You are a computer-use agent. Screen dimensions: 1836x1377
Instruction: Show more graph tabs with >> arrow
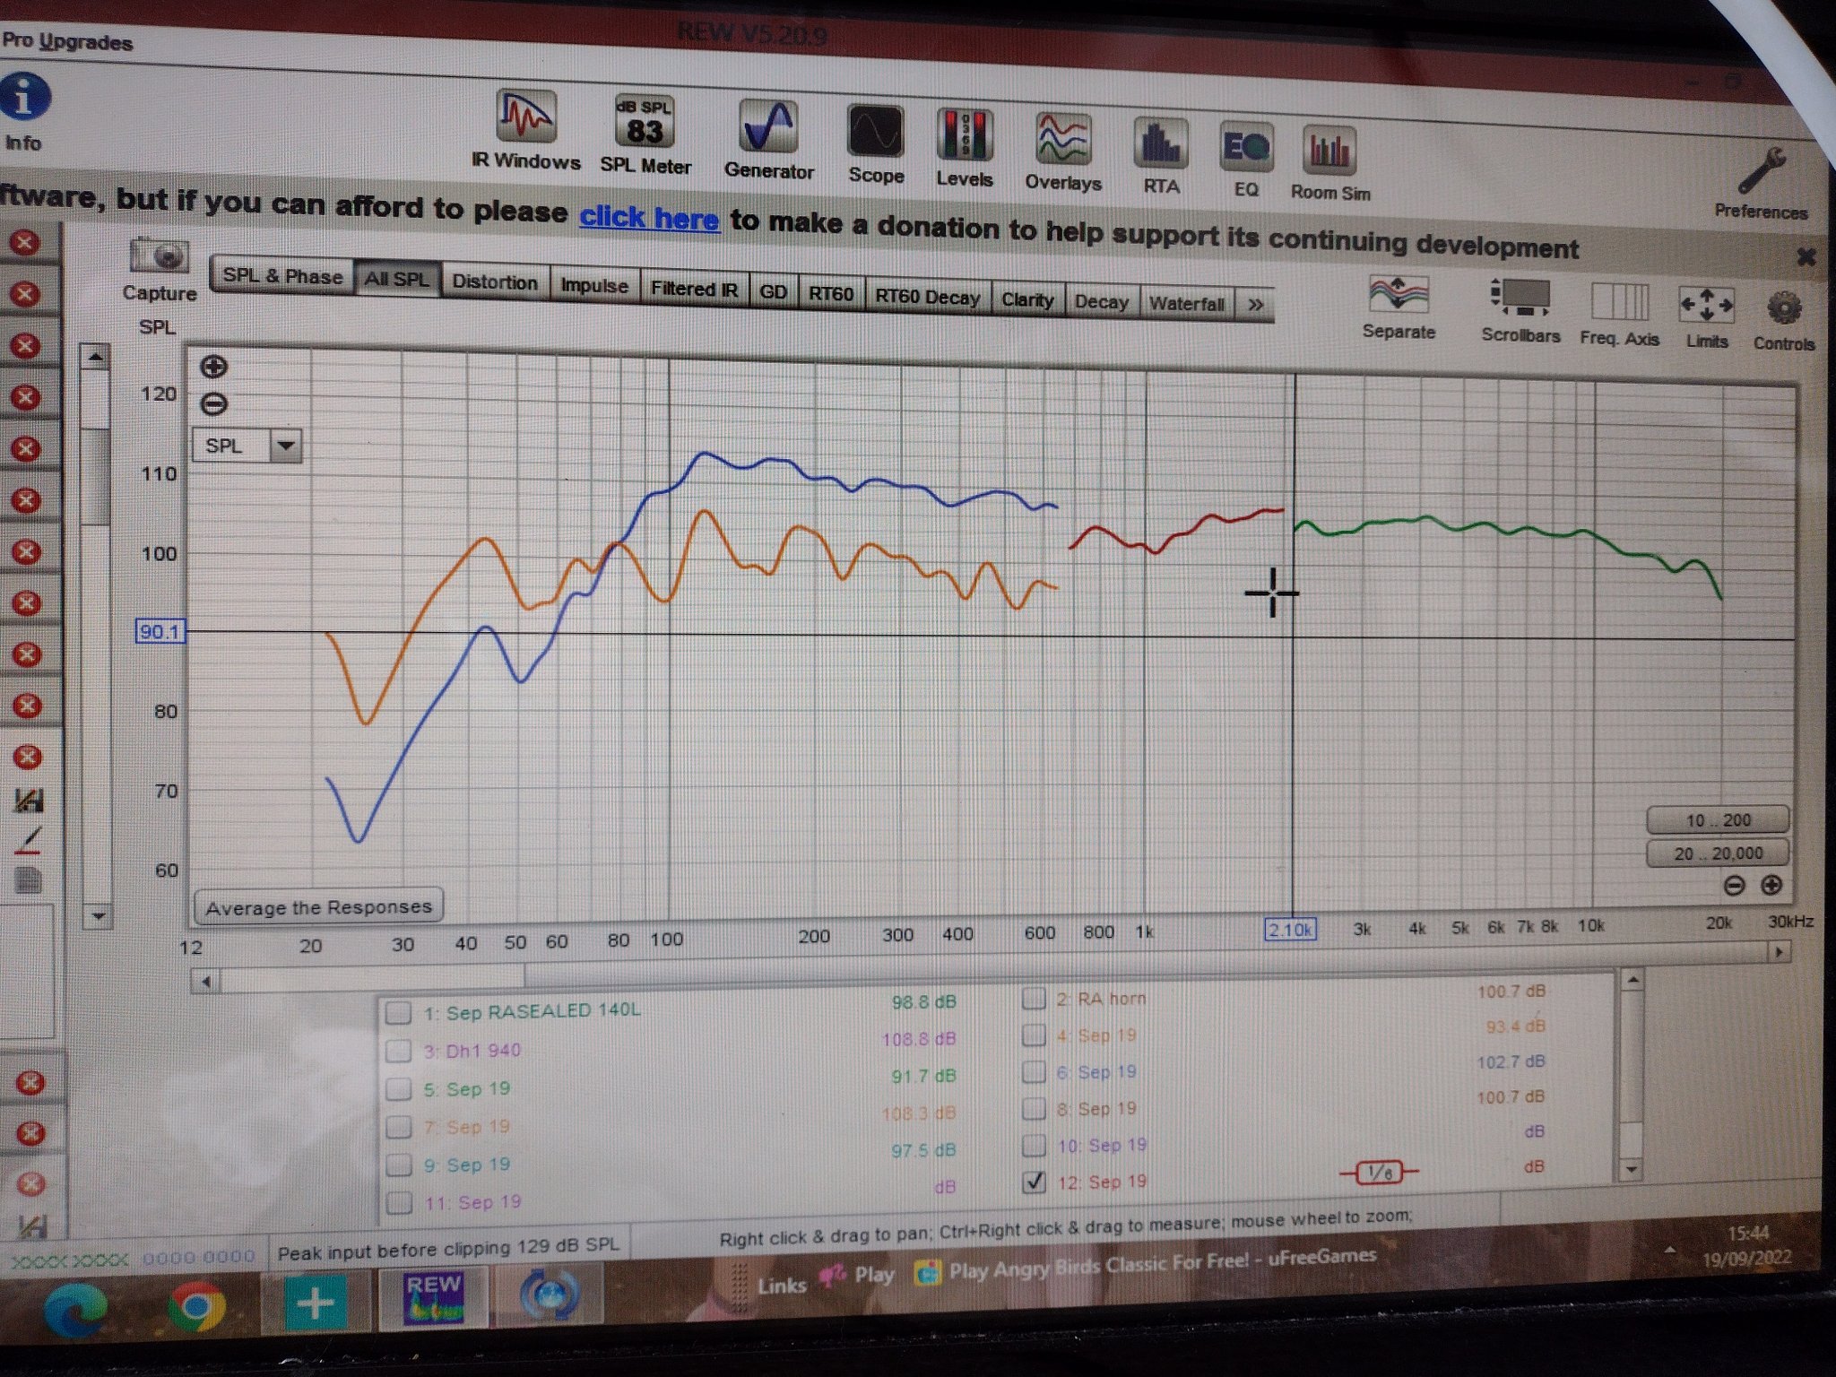click(1255, 306)
